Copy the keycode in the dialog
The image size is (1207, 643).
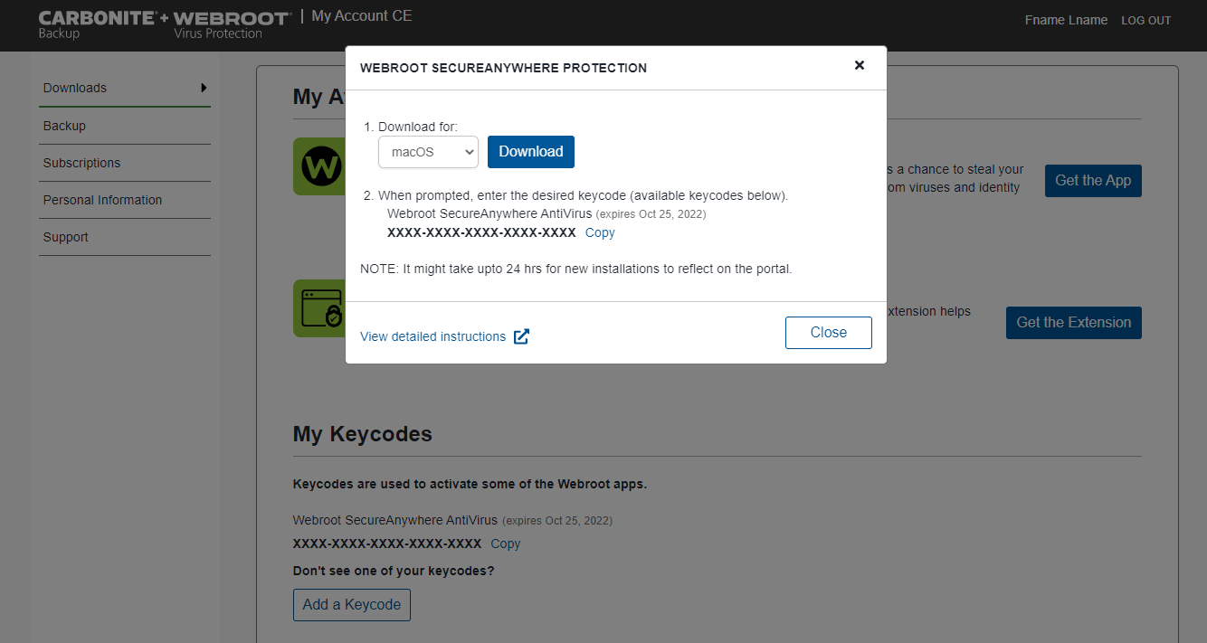[600, 232]
